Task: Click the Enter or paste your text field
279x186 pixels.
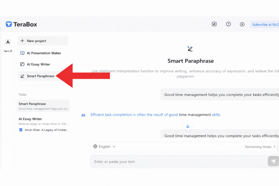Action: point(177,161)
